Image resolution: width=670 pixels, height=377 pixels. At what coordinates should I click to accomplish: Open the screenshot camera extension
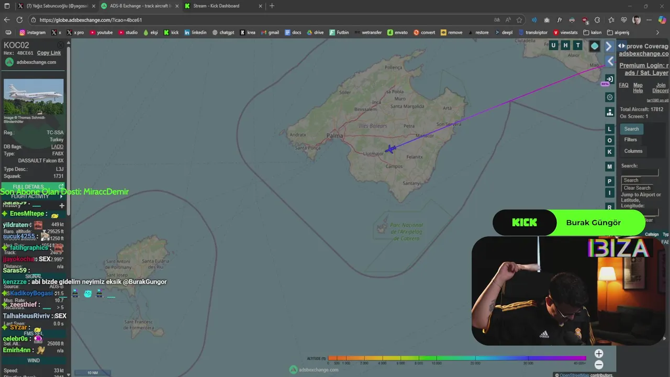coord(547,20)
